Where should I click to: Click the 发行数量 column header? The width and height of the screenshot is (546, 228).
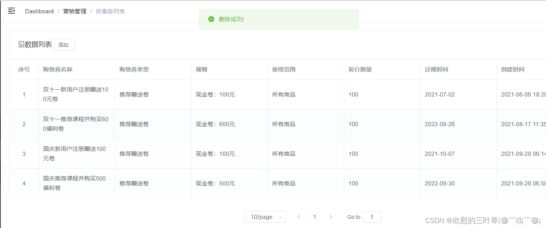[360, 69]
